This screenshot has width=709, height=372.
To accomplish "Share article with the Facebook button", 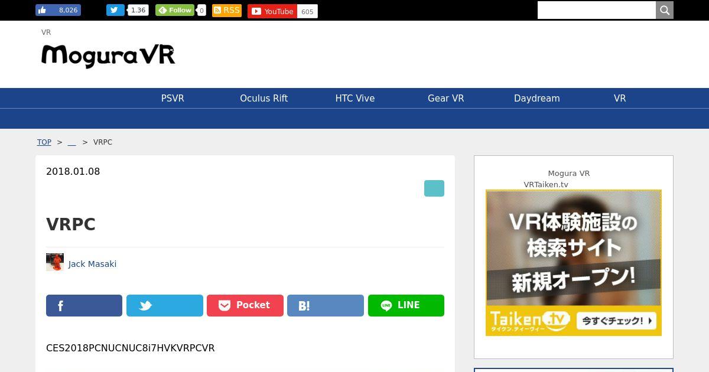I will pos(84,305).
